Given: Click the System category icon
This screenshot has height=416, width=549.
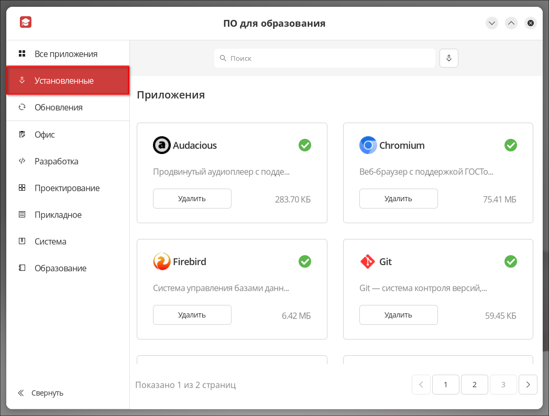Looking at the screenshot, I should (22, 241).
